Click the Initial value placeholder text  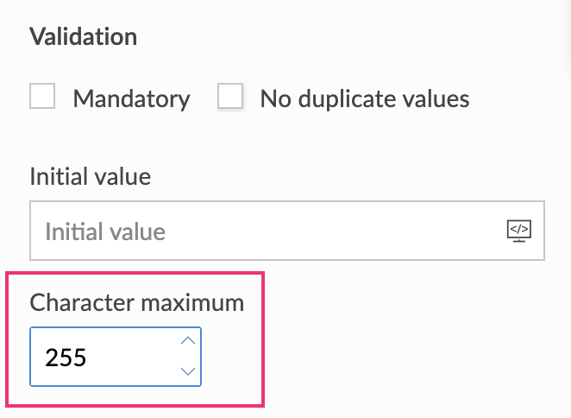pyautogui.click(x=105, y=231)
